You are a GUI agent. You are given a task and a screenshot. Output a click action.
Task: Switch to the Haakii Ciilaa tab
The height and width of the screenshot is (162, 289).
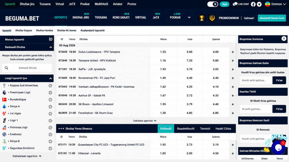[x=223, y=129]
